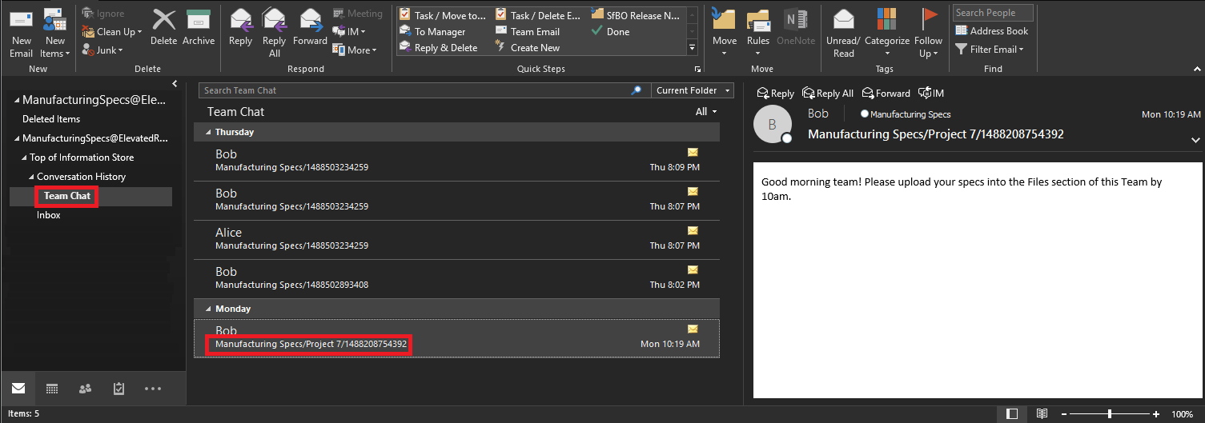This screenshot has width=1205, height=423.
Task: Click IM in the reading pane
Action: 931,94
